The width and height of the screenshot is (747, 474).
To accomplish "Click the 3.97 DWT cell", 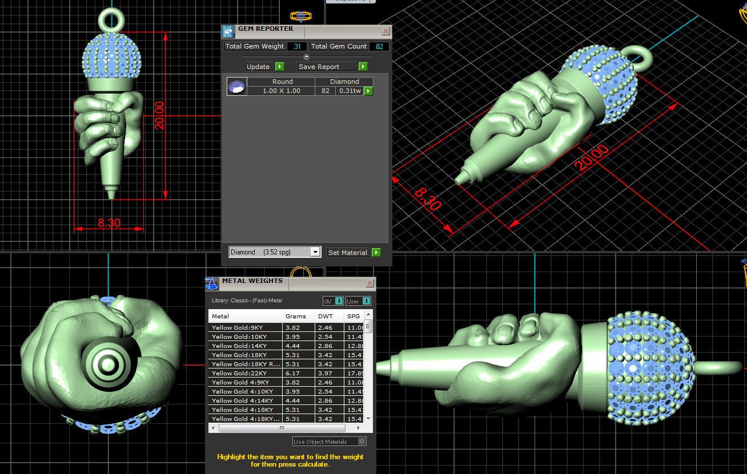I will 329,373.
